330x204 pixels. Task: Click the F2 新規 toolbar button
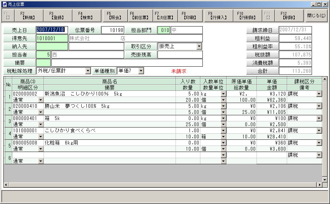[x=24, y=16]
